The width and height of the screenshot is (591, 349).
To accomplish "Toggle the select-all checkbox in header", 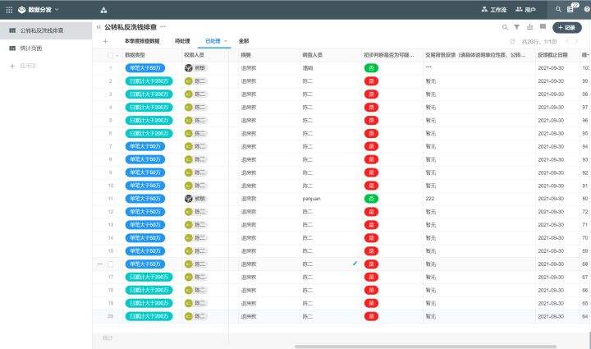I will tap(110, 55).
